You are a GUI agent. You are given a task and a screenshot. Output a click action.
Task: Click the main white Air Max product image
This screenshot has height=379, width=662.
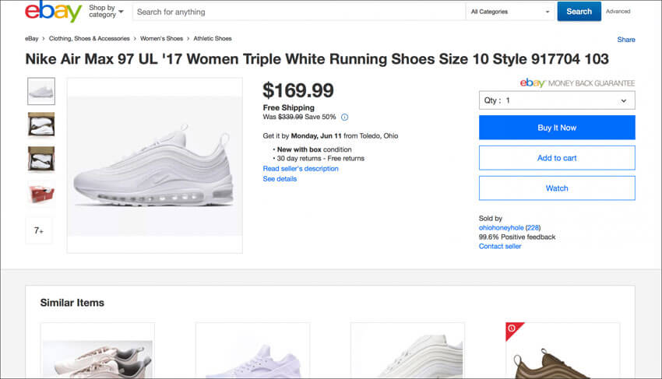click(154, 166)
